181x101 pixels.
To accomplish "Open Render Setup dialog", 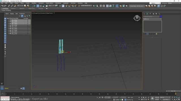I will point(120,6).
